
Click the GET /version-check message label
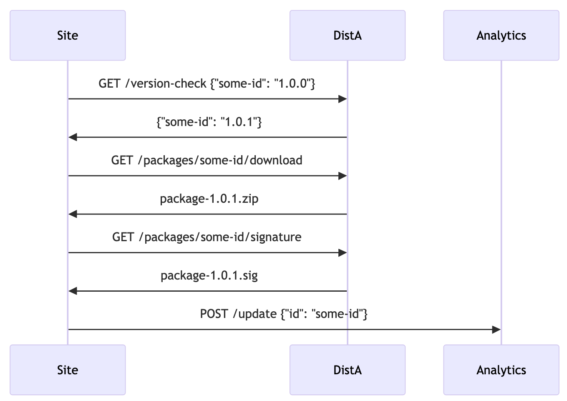(x=207, y=83)
